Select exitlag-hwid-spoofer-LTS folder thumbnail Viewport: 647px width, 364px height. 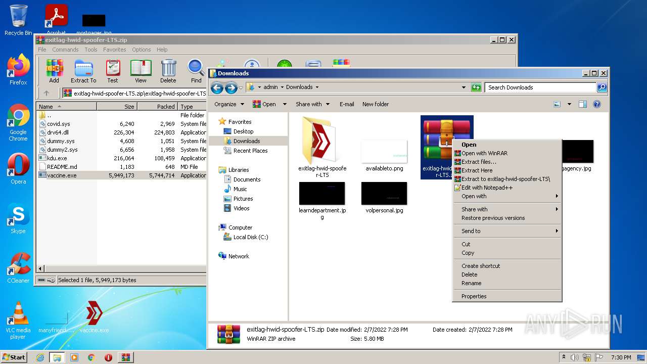[322, 147]
